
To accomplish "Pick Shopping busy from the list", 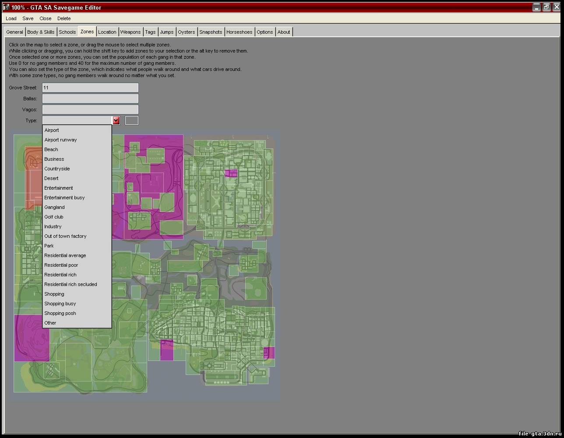I will click(77, 304).
